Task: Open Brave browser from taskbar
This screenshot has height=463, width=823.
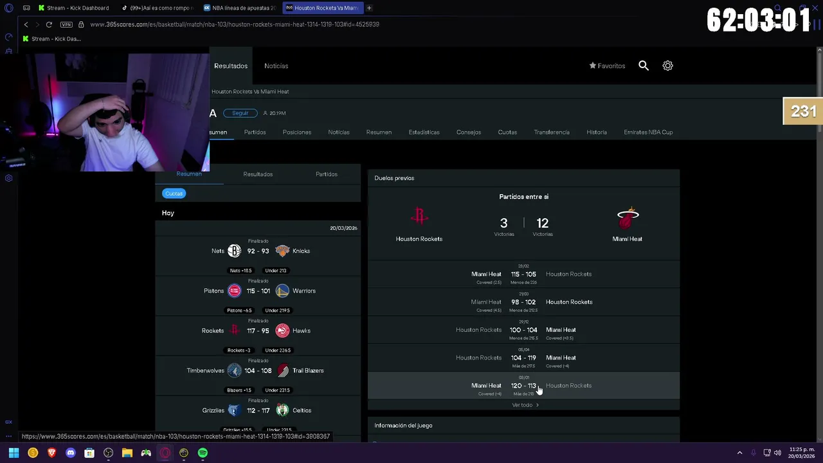Action: [52, 453]
